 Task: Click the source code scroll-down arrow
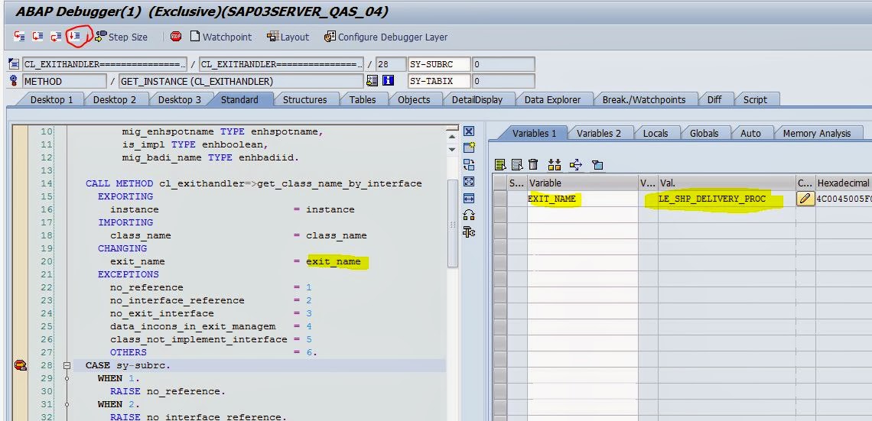452,149
